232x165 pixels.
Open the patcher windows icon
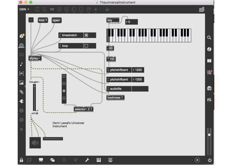pyautogui.click(x=52, y=160)
